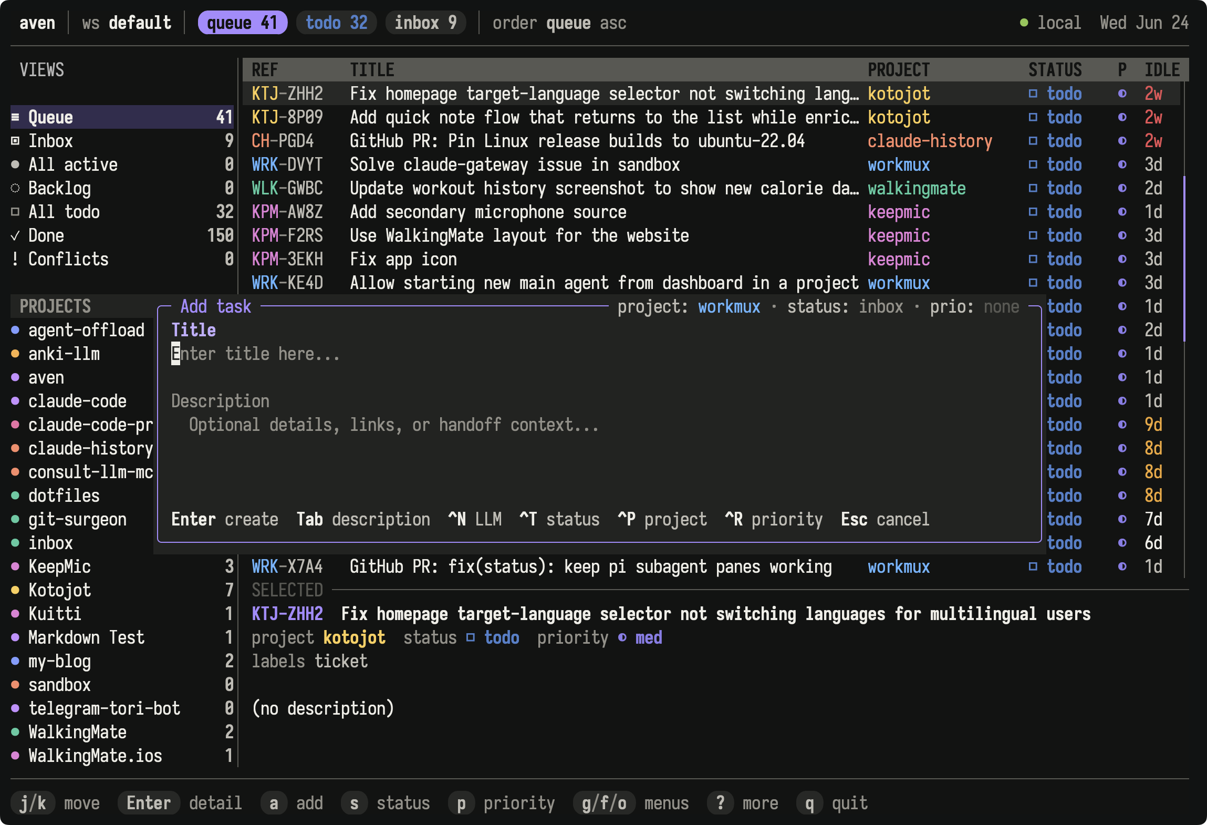Click the todo status square on KTJ-ZHH2 row
The width and height of the screenshot is (1207, 825).
pyautogui.click(x=1033, y=94)
